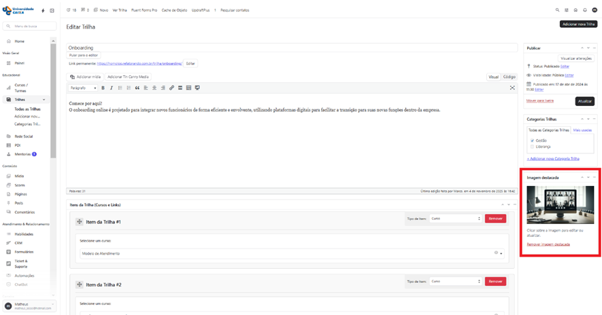Check the Liderança category checkbox
Screen dimensions: 602x315
click(532, 147)
